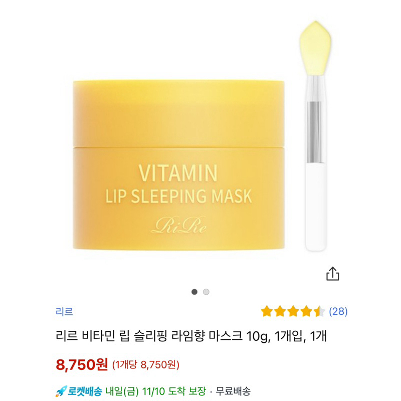This screenshot has height=401, width=401.
Task: Tap the red 8,750원 price
Action: click(x=82, y=364)
